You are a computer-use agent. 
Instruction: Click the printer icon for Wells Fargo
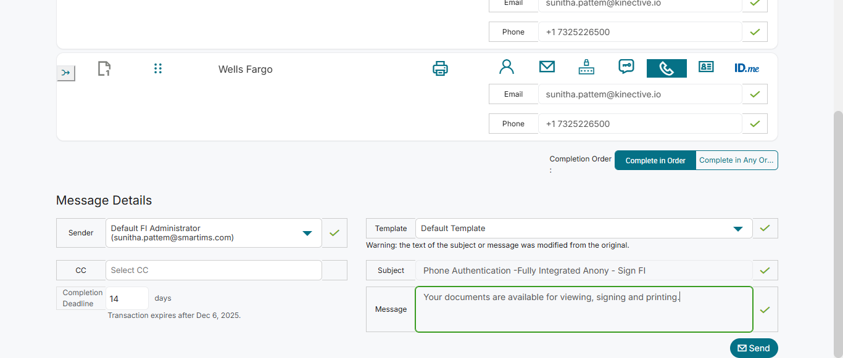click(440, 68)
